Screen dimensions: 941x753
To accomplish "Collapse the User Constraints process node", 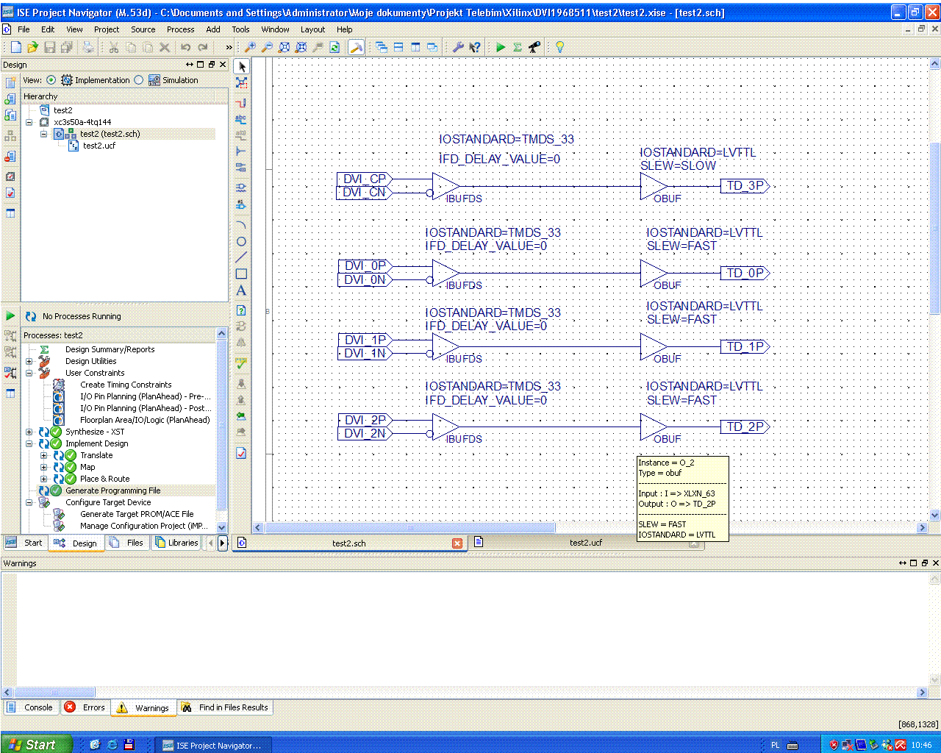I will (x=29, y=373).
